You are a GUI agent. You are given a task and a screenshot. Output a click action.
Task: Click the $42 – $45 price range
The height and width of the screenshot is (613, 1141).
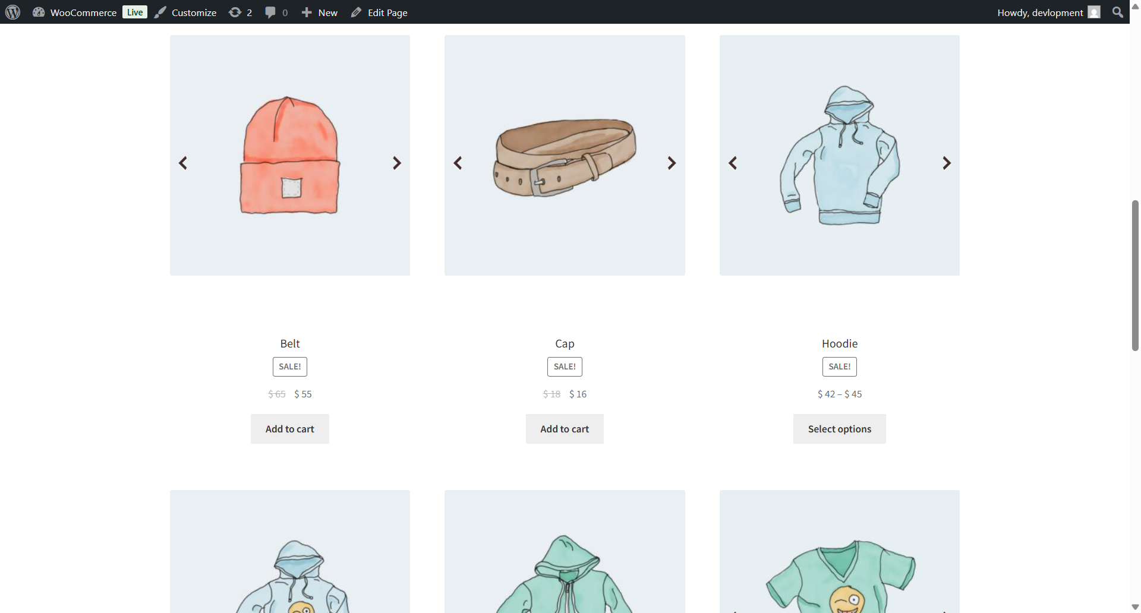840,394
